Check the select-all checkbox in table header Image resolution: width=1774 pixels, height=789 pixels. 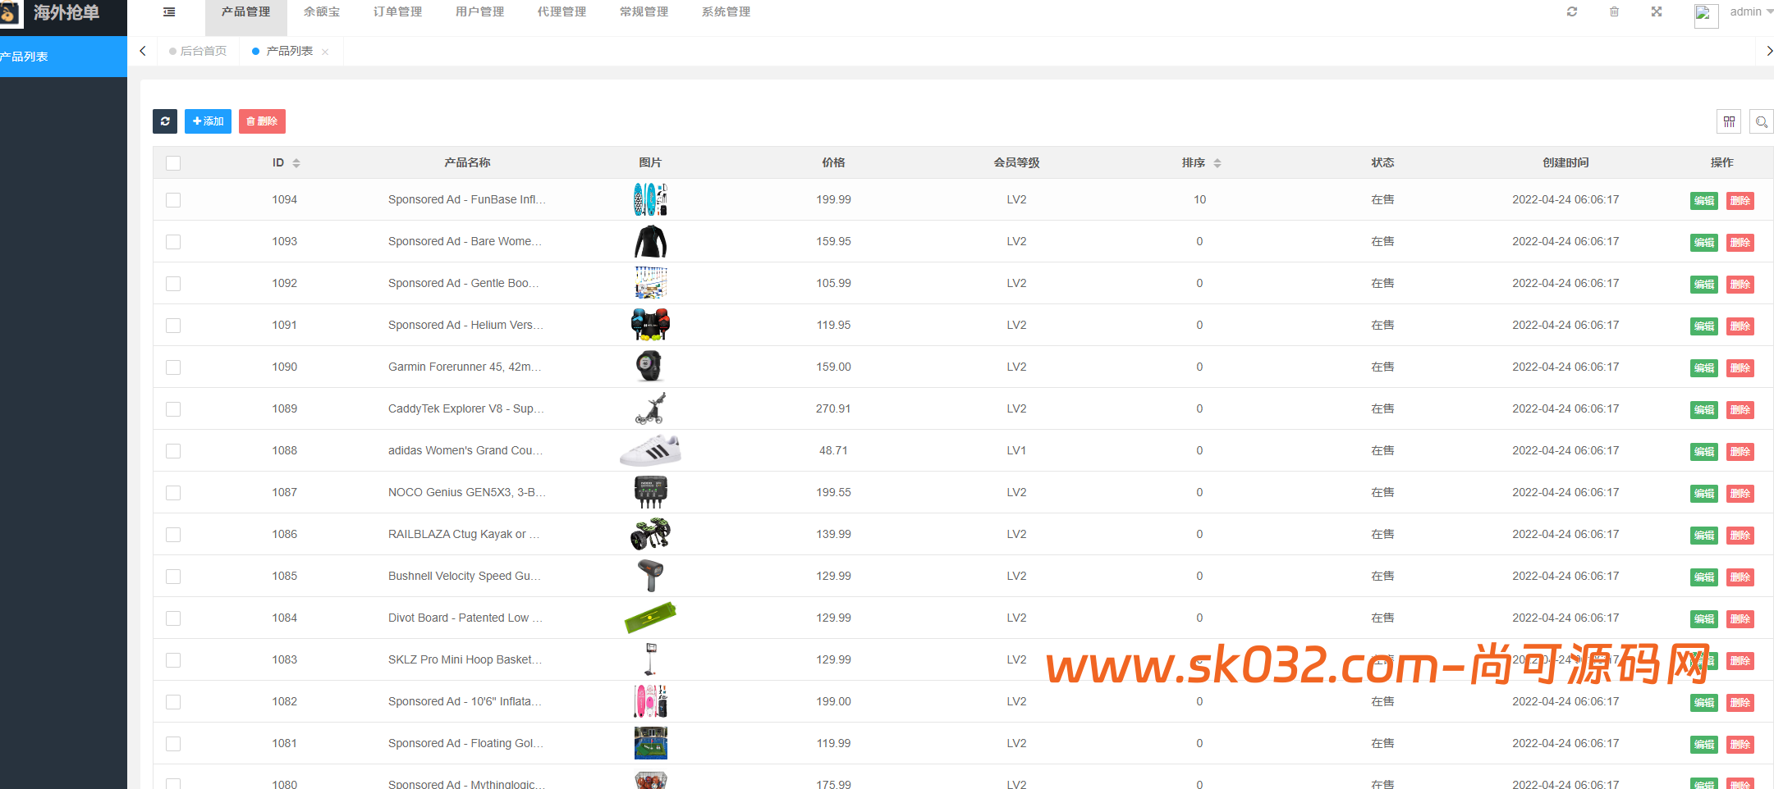tap(173, 163)
